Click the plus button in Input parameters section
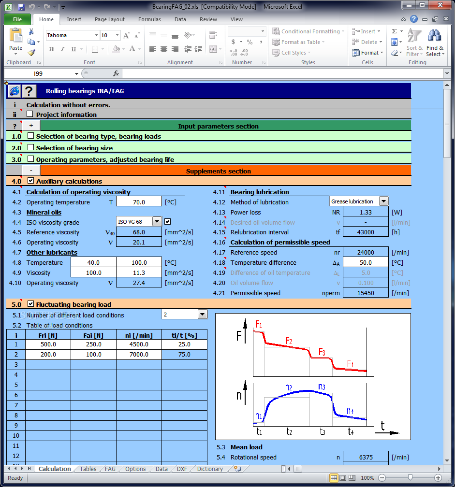 (31, 126)
